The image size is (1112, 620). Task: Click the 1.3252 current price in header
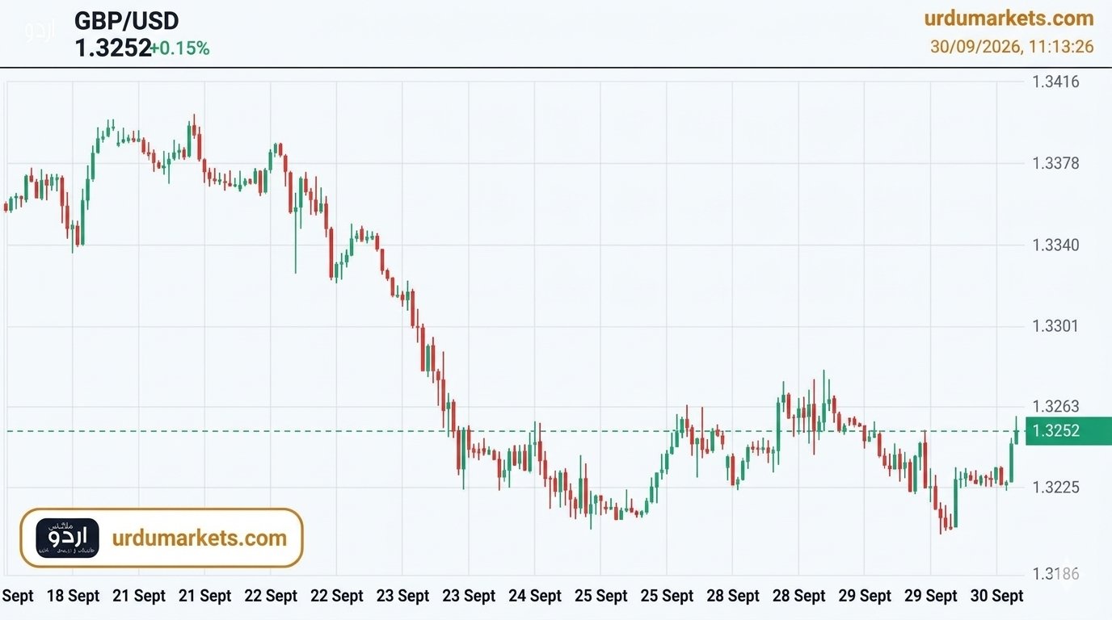pos(112,48)
